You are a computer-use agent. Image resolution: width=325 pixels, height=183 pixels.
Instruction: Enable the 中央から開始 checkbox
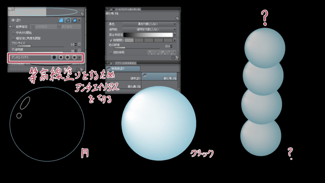(x=13, y=32)
